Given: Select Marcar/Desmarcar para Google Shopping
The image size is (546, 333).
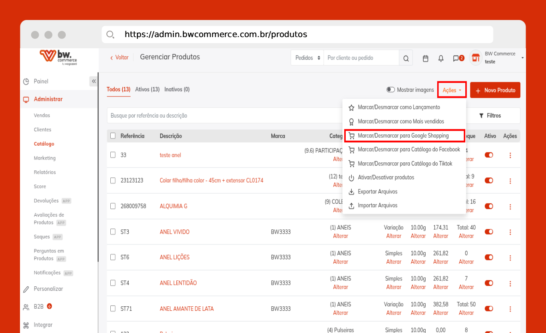Looking at the screenshot, I should tap(403, 136).
